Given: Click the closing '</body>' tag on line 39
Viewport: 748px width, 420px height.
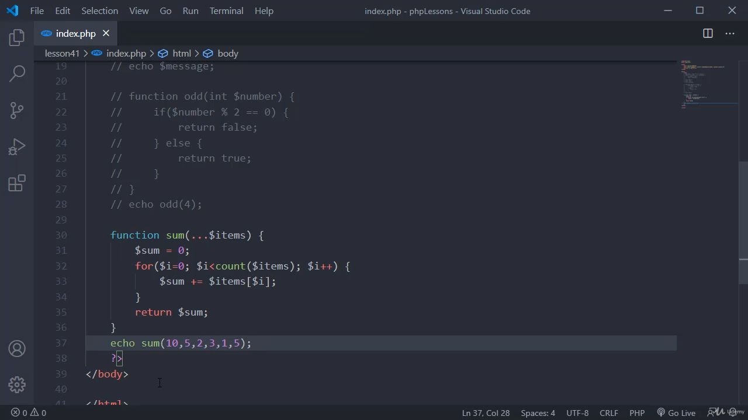Looking at the screenshot, I should (x=107, y=374).
